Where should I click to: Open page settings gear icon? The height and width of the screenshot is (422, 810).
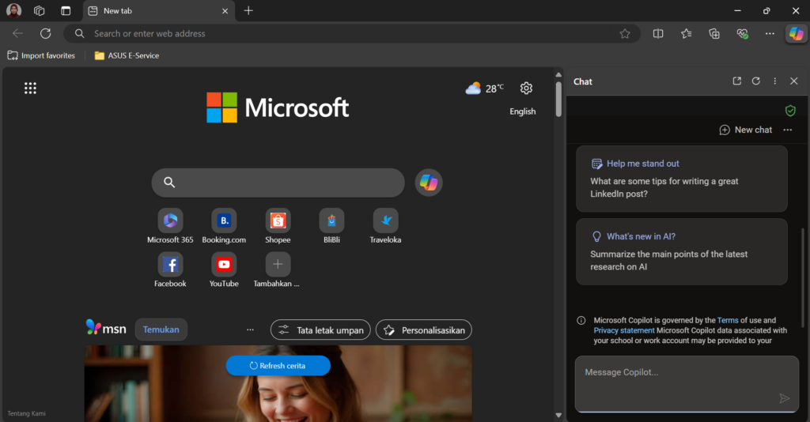(526, 88)
